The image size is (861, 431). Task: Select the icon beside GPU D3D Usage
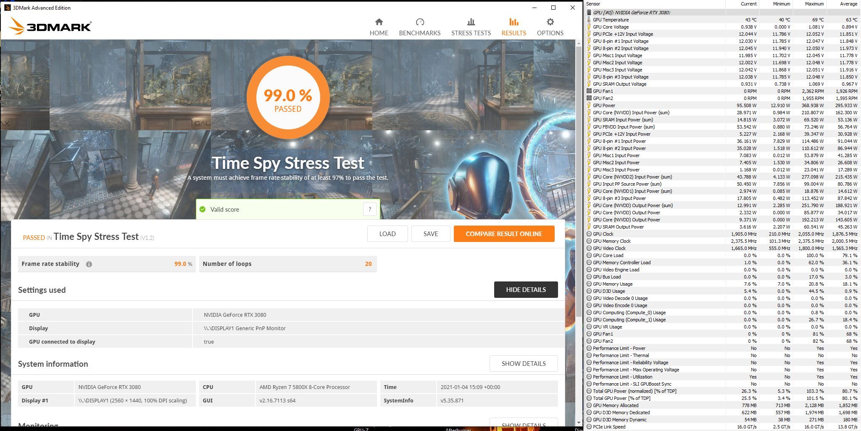(589, 291)
